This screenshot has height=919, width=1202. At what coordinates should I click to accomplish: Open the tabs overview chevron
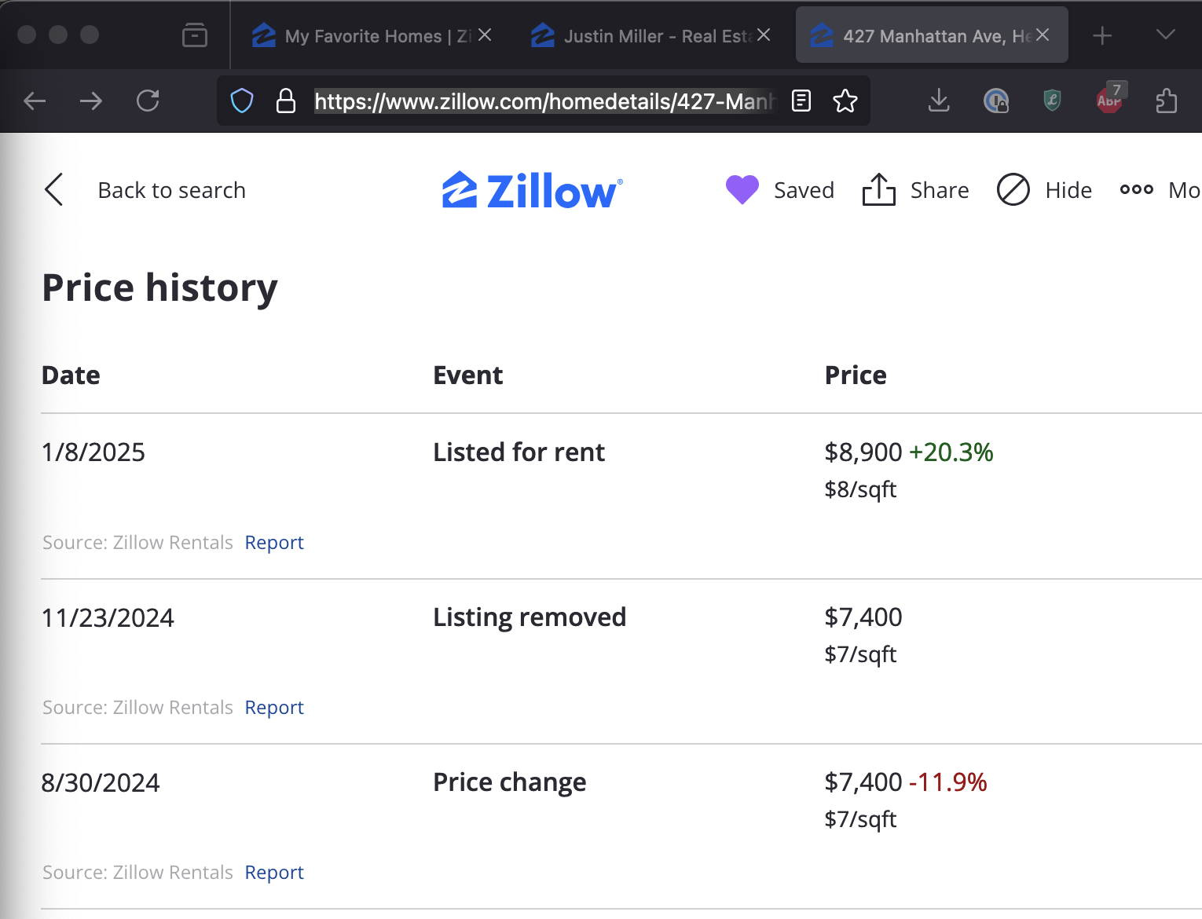point(1164,35)
